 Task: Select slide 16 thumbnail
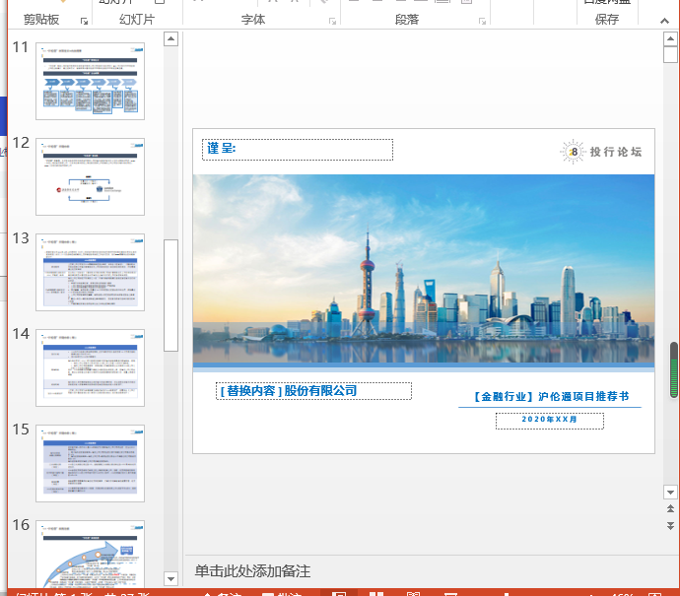[91, 554]
